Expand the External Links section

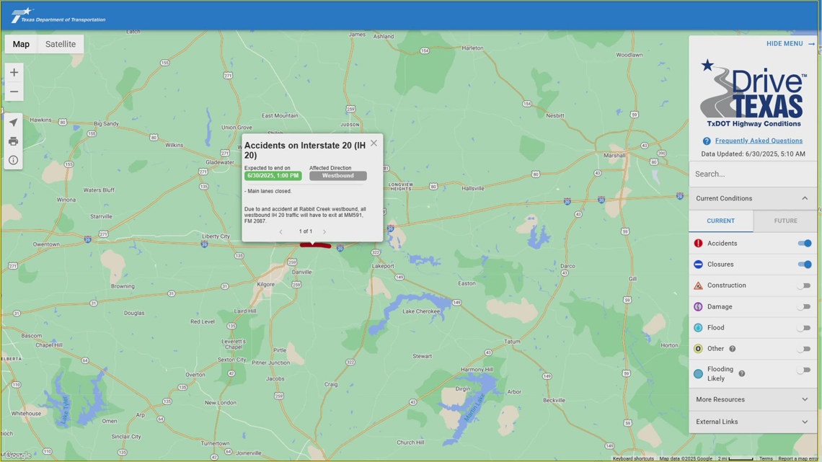click(752, 422)
